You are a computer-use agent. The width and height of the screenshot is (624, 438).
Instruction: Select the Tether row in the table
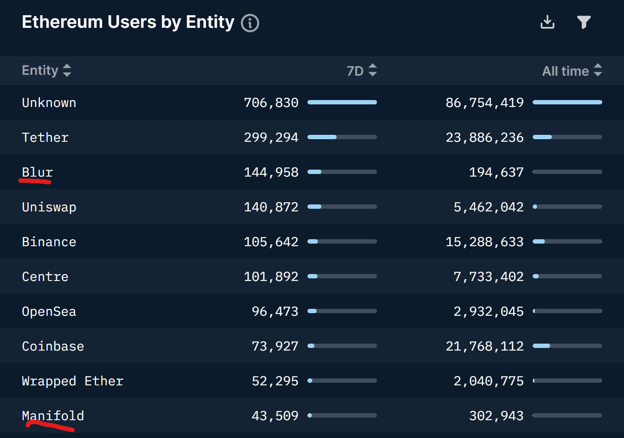[45, 137]
